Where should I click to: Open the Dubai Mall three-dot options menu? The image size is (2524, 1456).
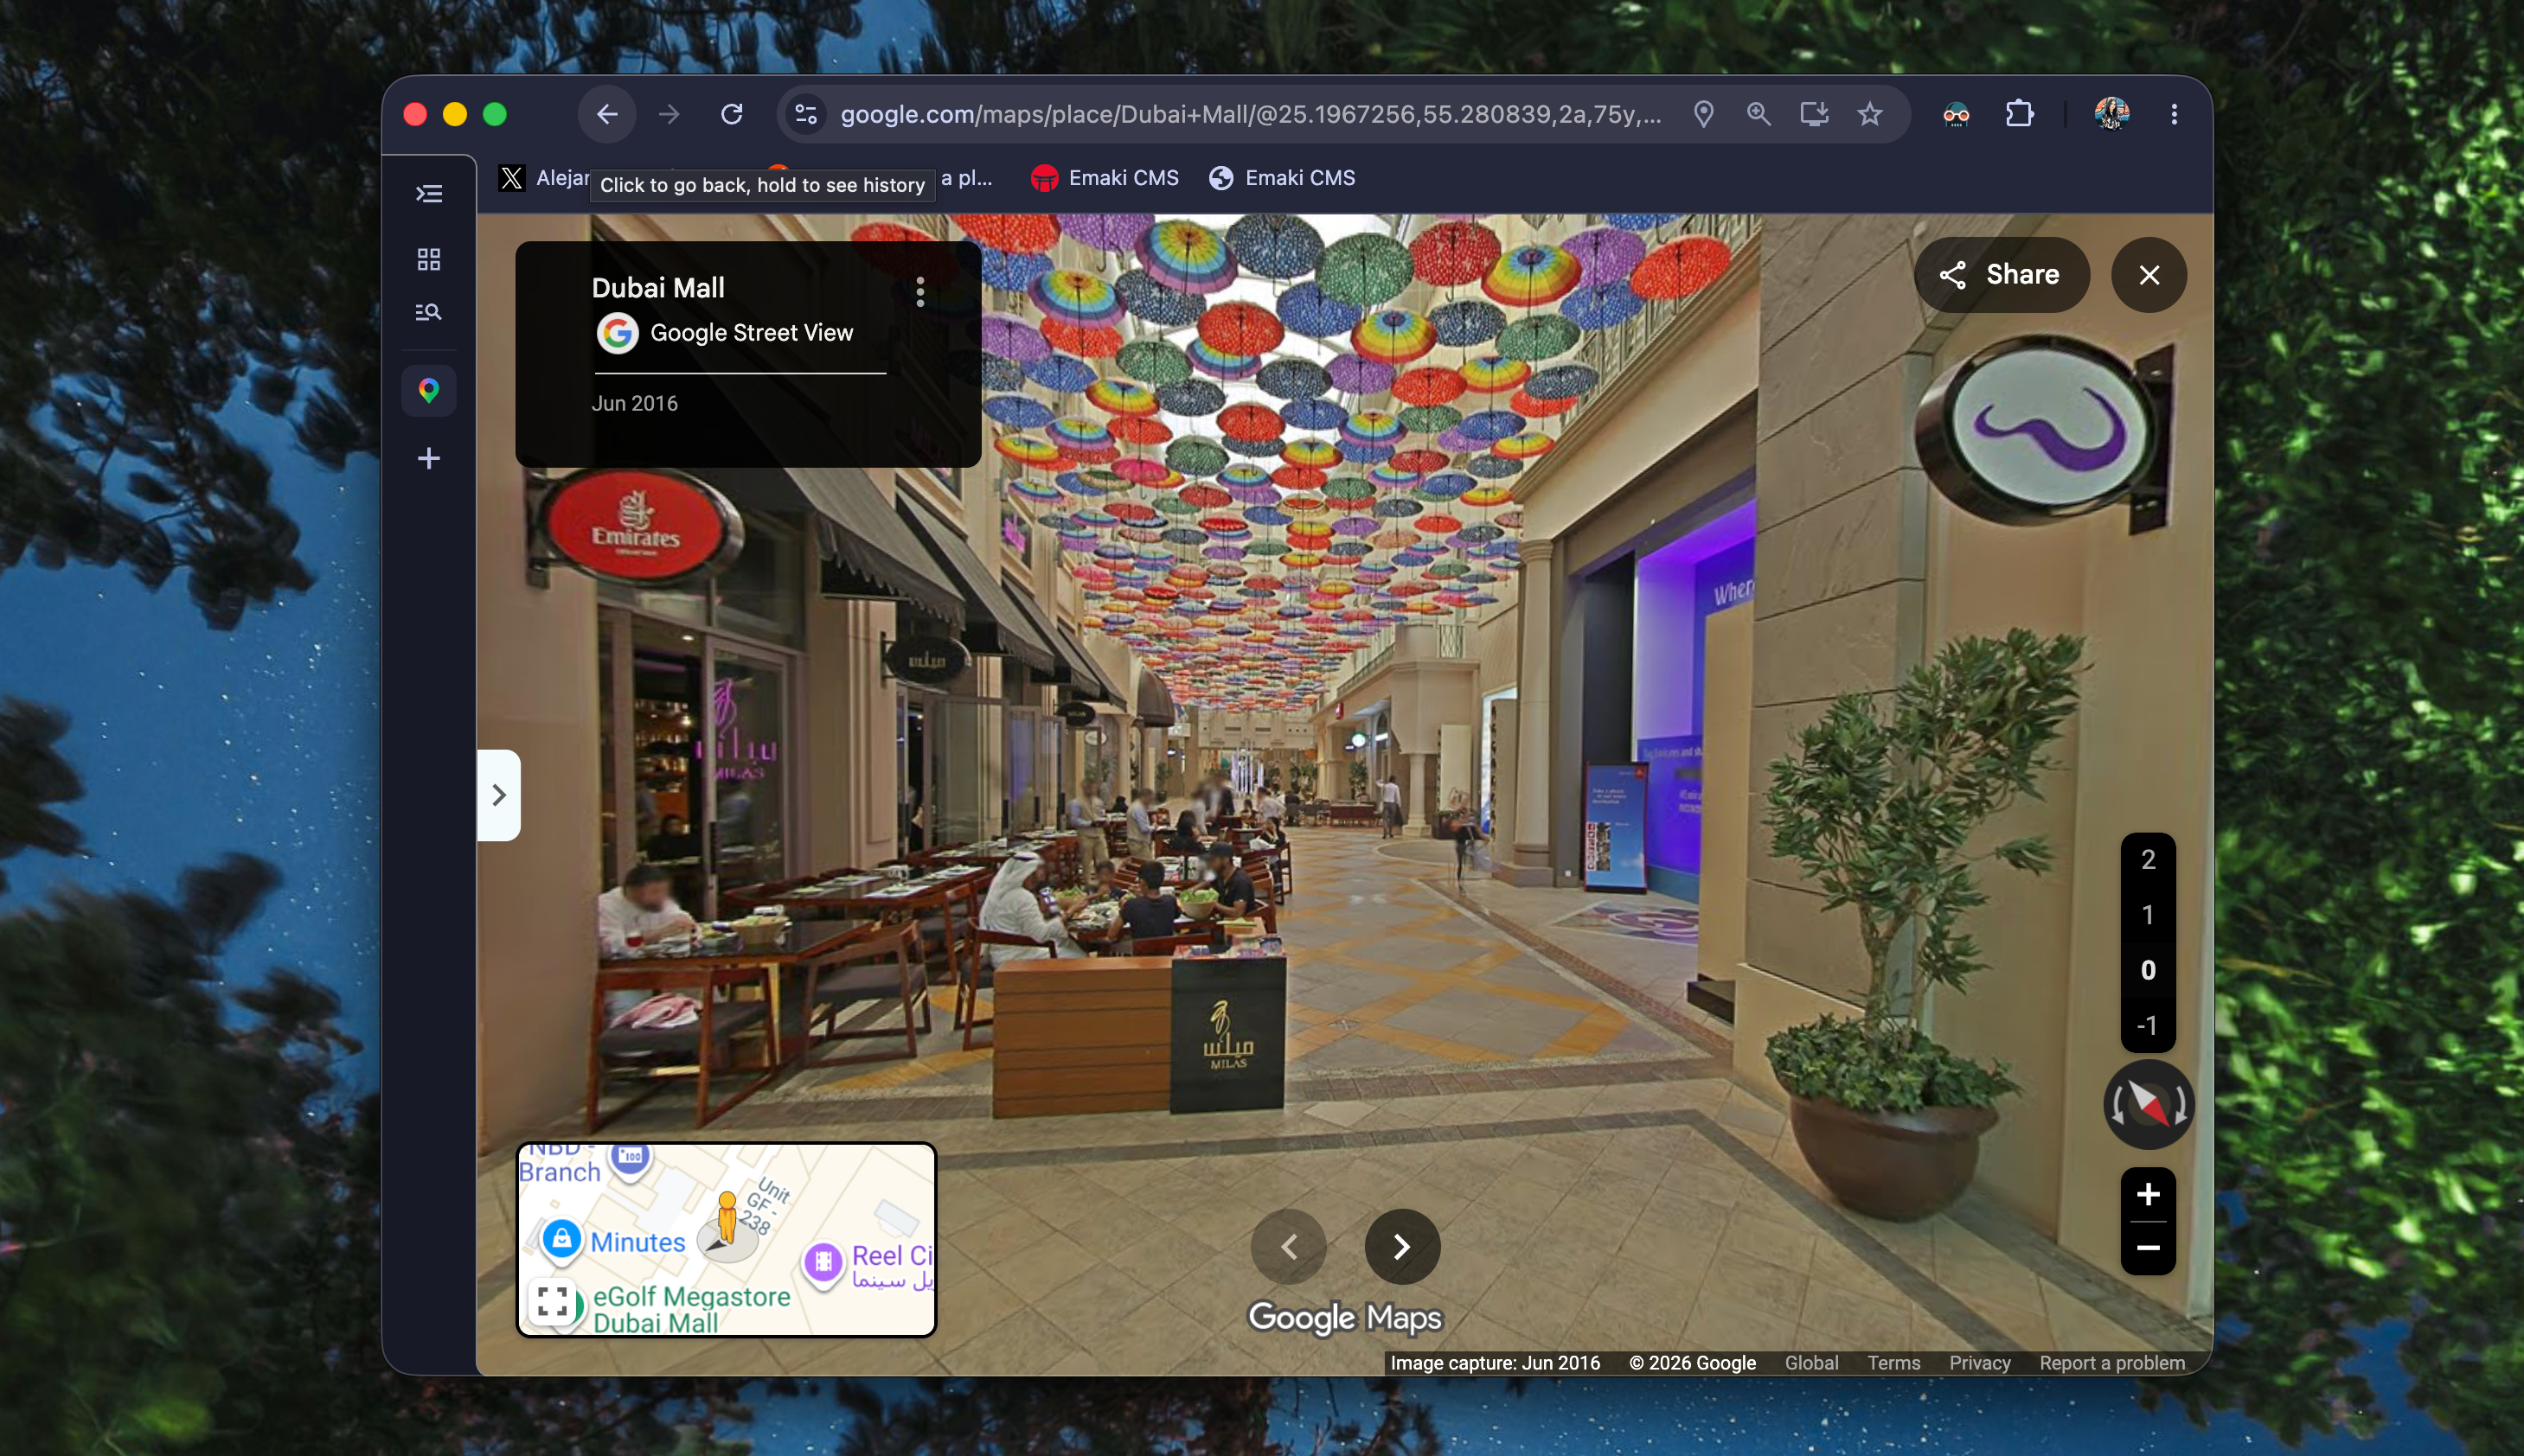click(920, 291)
